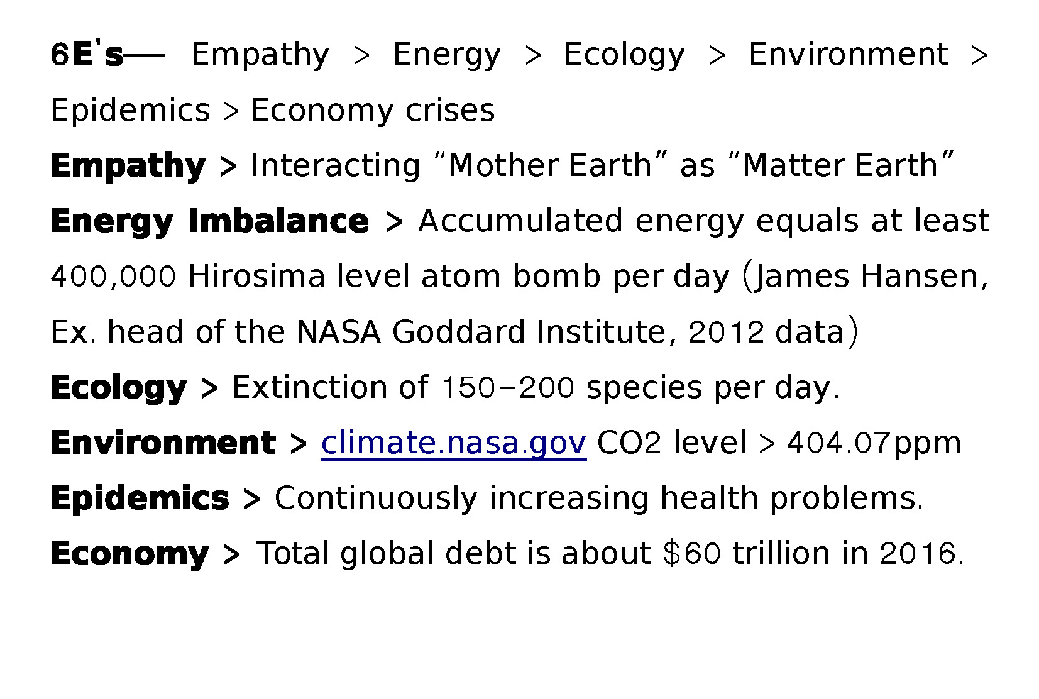Click the bold "Energy Imbalance" label
Image resolution: width=1039 pixels, height=699 pixels.
click(209, 222)
